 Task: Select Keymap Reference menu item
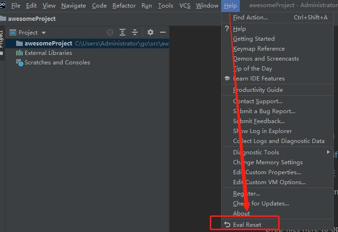[259, 49]
